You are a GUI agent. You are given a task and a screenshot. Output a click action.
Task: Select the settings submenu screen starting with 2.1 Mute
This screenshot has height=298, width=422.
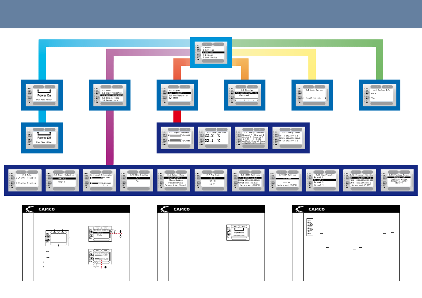coord(110,95)
